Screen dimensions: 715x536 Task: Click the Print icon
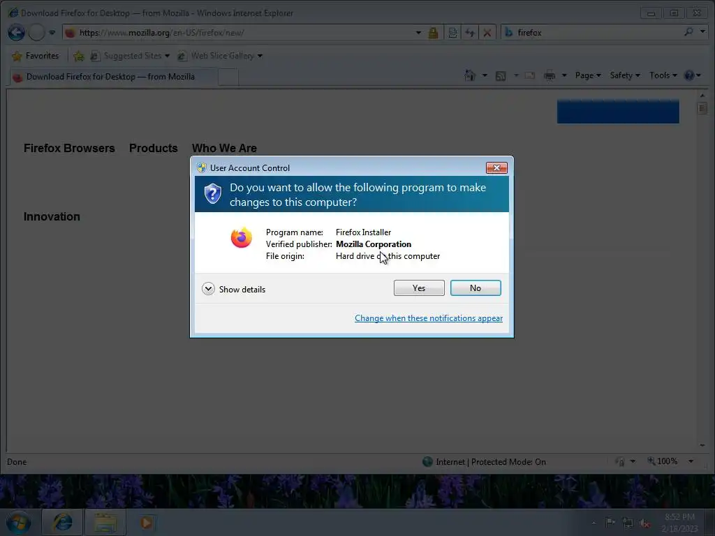pyautogui.click(x=550, y=75)
